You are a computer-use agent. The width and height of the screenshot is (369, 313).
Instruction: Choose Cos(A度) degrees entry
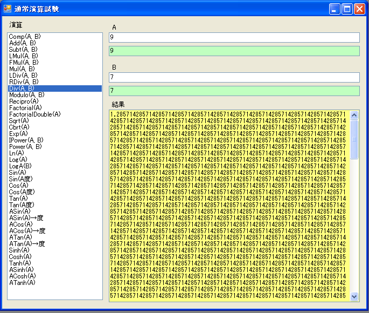(55, 192)
